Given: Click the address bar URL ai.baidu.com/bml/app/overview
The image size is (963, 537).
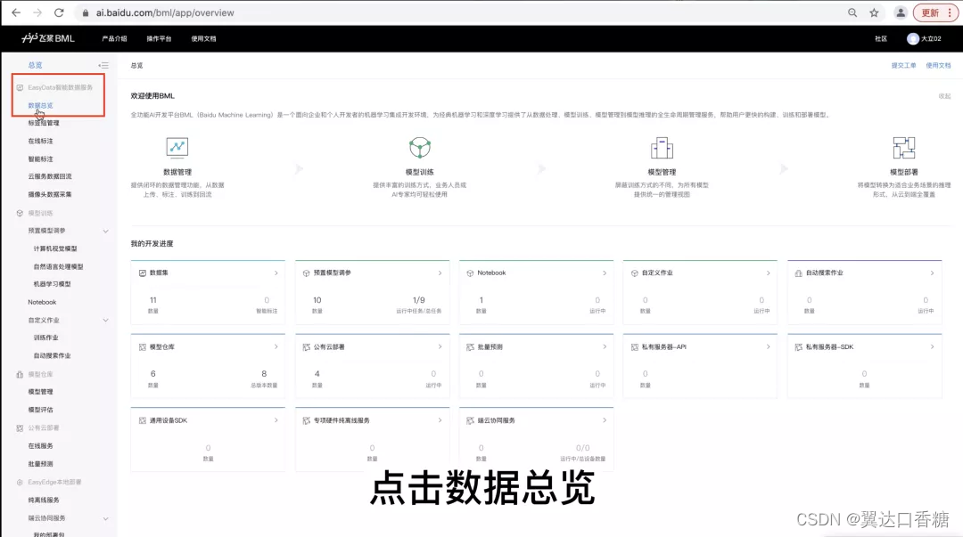Looking at the screenshot, I should pyautogui.click(x=165, y=12).
